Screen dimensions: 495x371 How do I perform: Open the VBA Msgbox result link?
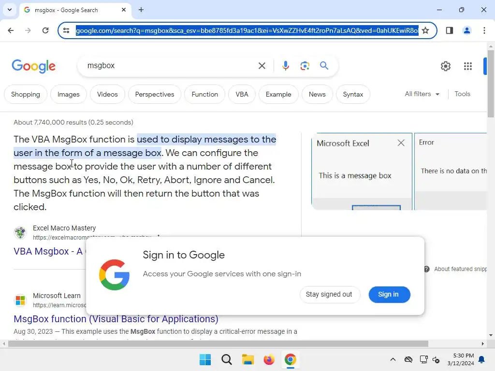point(49,251)
